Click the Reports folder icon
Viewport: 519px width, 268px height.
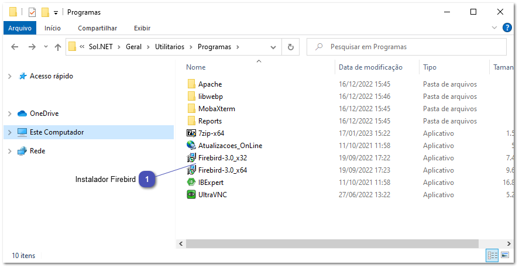(x=191, y=121)
